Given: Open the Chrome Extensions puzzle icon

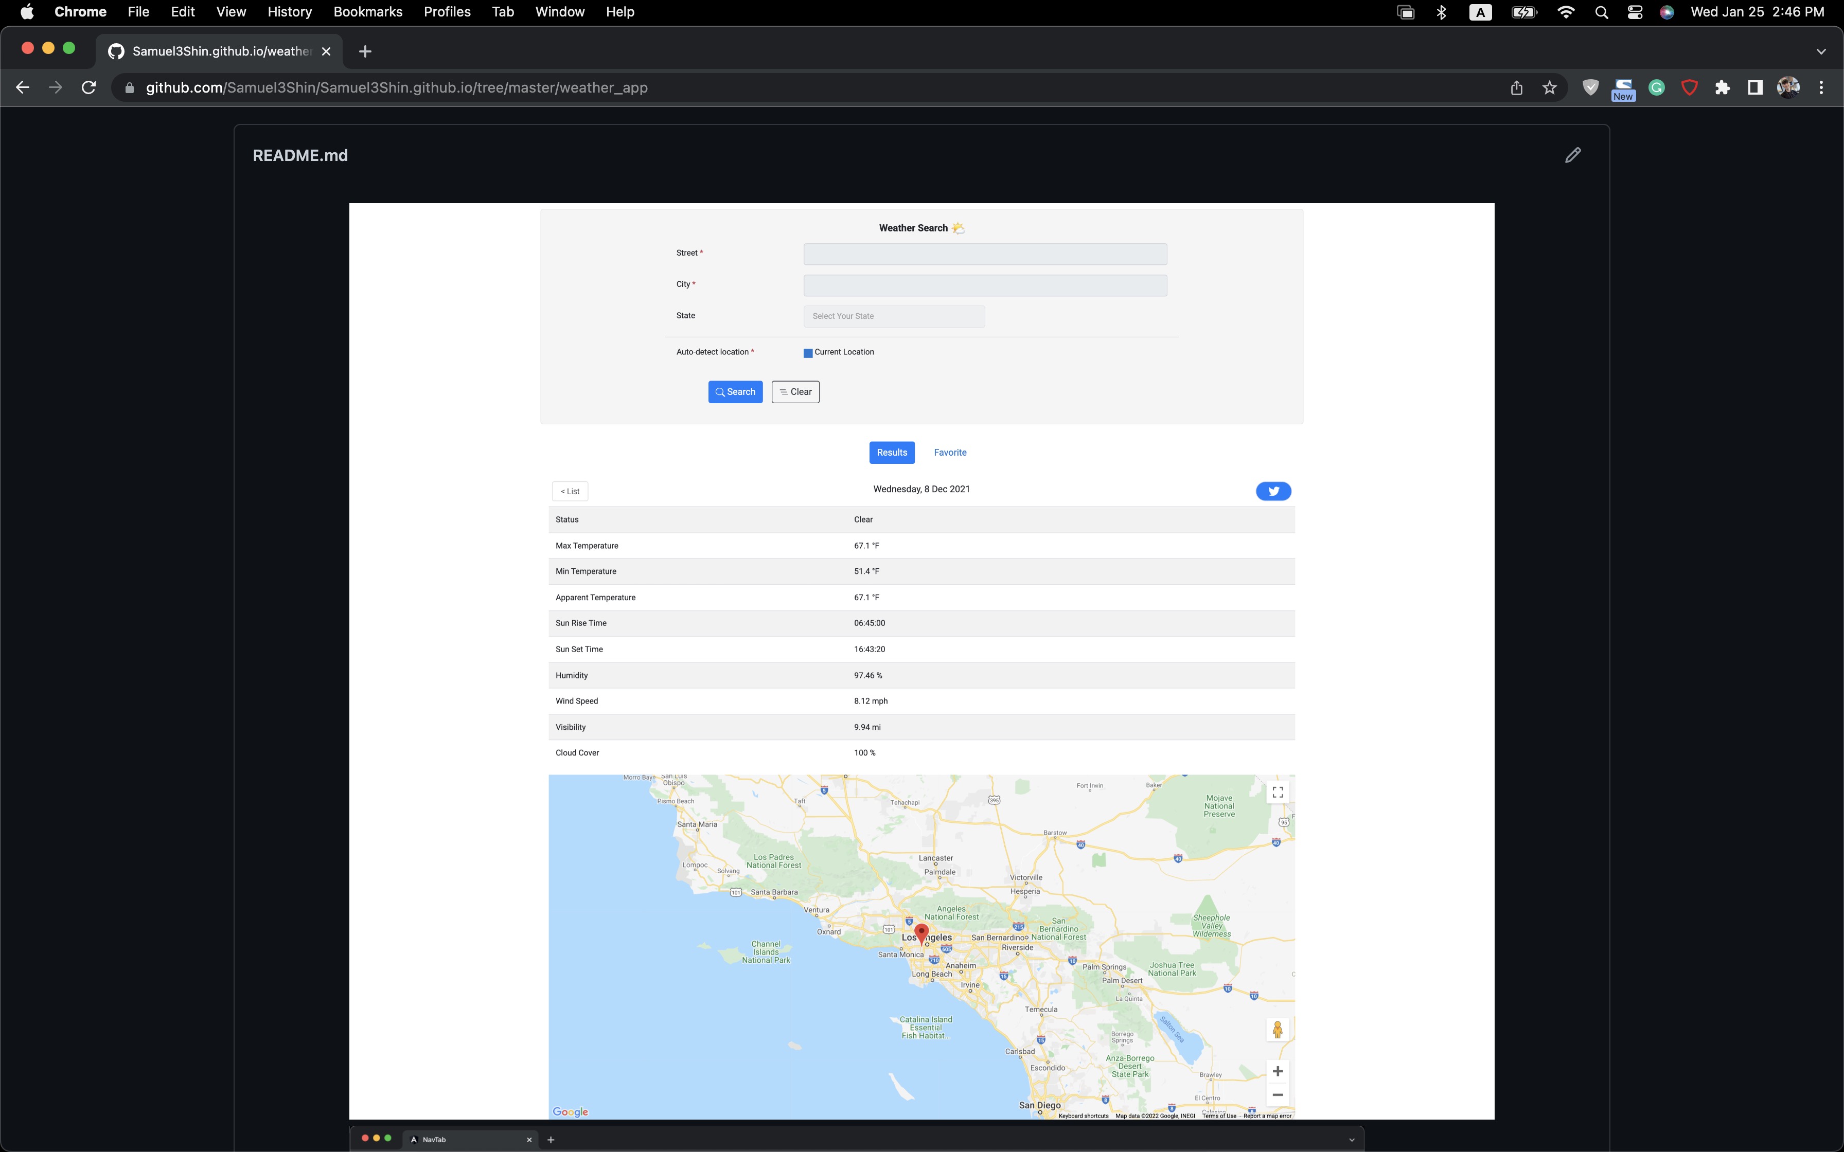Looking at the screenshot, I should [1722, 87].
